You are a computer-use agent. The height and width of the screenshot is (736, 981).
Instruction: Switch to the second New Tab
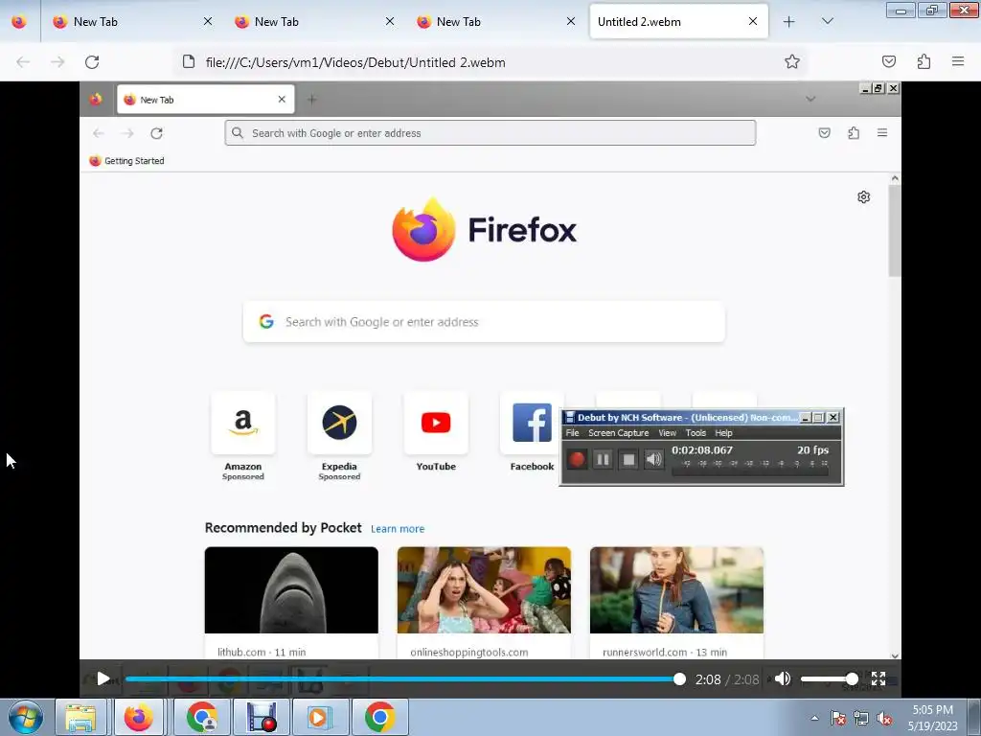(x=313, y=22)
